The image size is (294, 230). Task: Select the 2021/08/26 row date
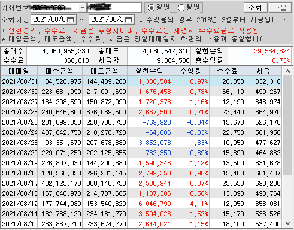point(19,112)
